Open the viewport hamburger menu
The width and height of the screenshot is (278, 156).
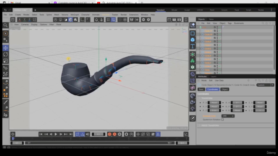click(x=12, y=24)
